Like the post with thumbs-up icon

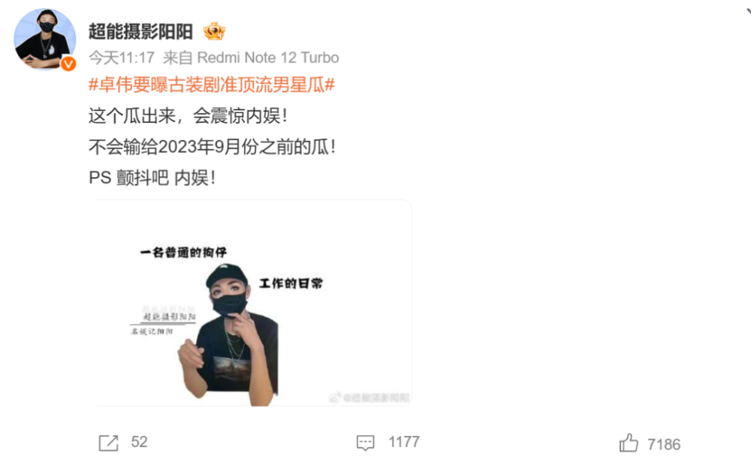[629, 443]
